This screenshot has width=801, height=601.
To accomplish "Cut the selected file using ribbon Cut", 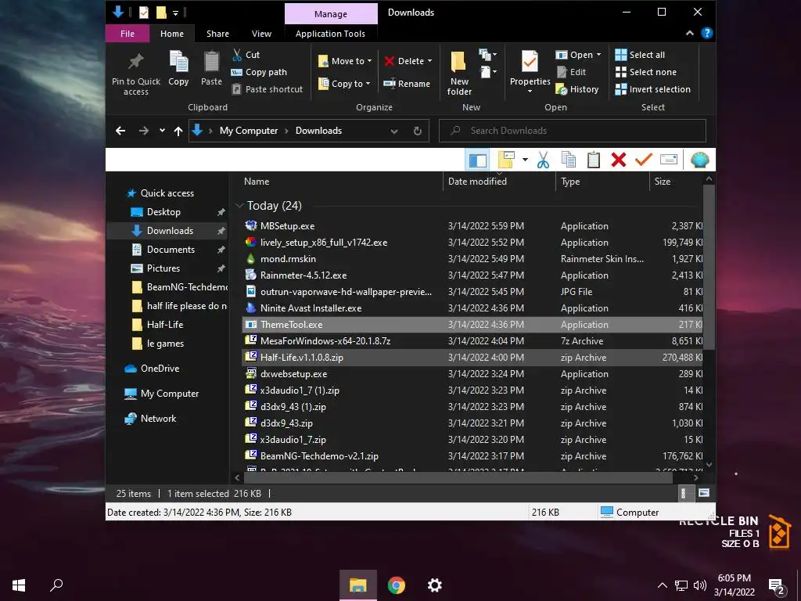I will pos(246,55).
